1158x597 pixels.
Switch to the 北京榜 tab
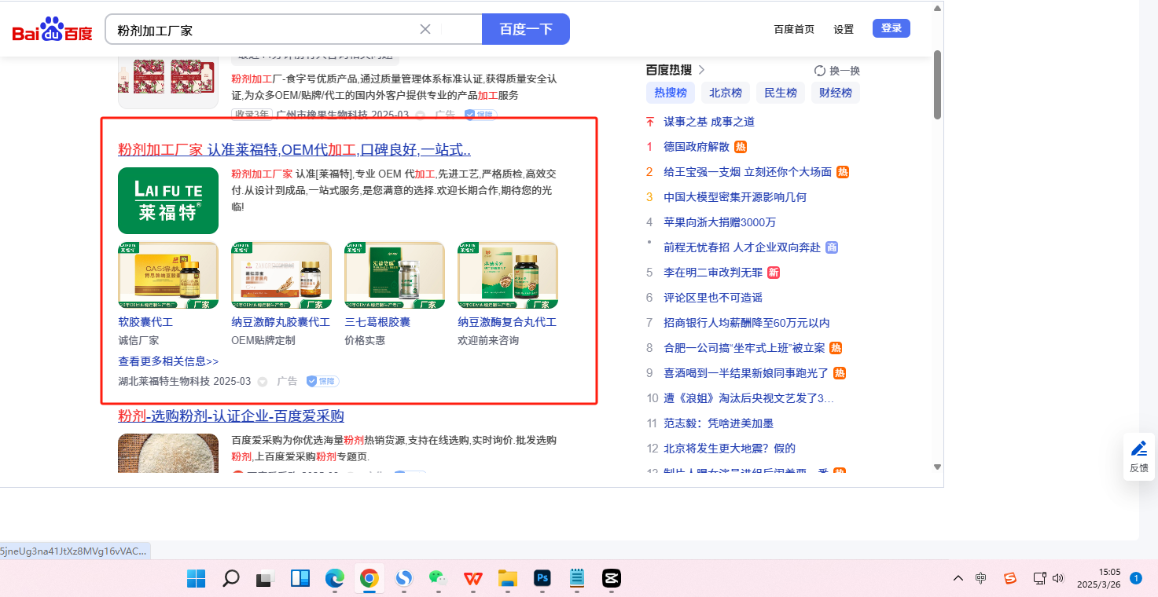pos(726,93)
